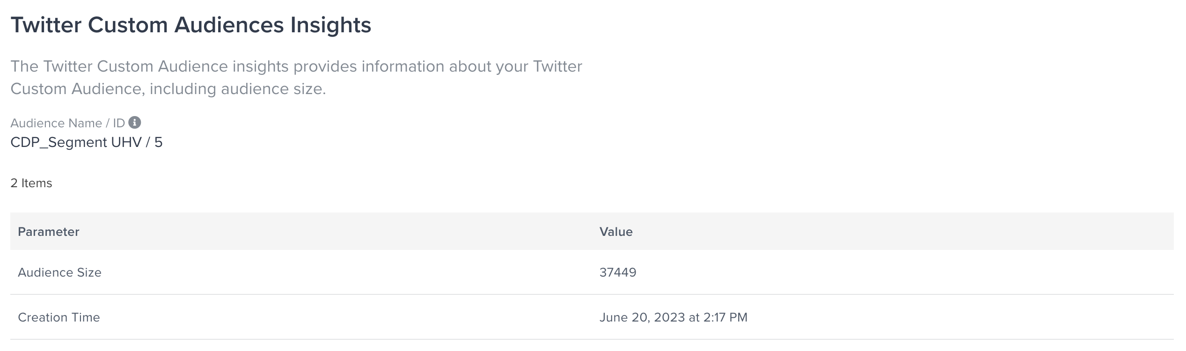Click the "Value" column header
The width and height of the screenshot is (1186, 351).
point(616,232)
